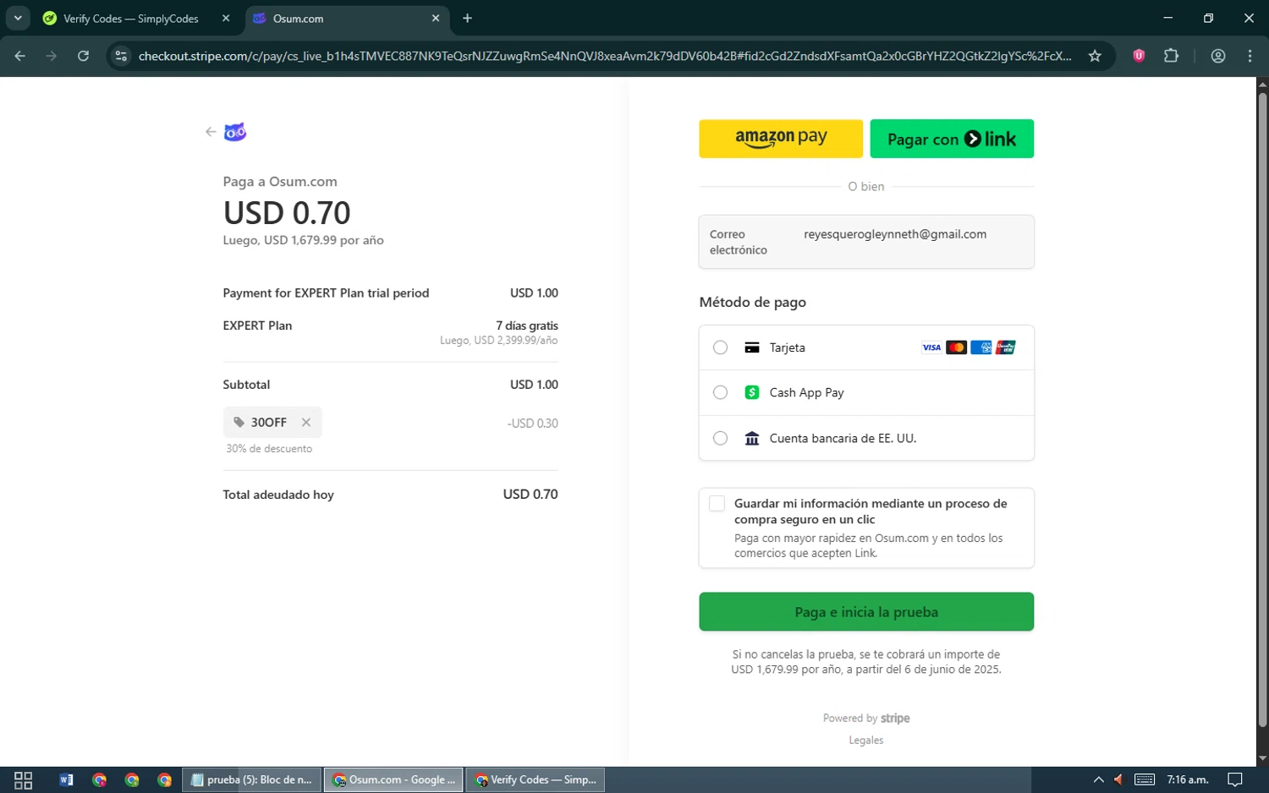The image size is (1269, 793).
Task: Select the Cash App Pay radio button
Action: (x=720, y=392)
